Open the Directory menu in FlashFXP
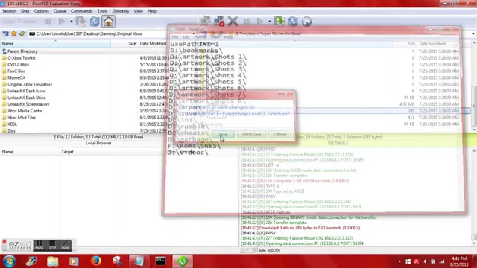The height and width of the screenshot is (268, 477). [121, 11]
